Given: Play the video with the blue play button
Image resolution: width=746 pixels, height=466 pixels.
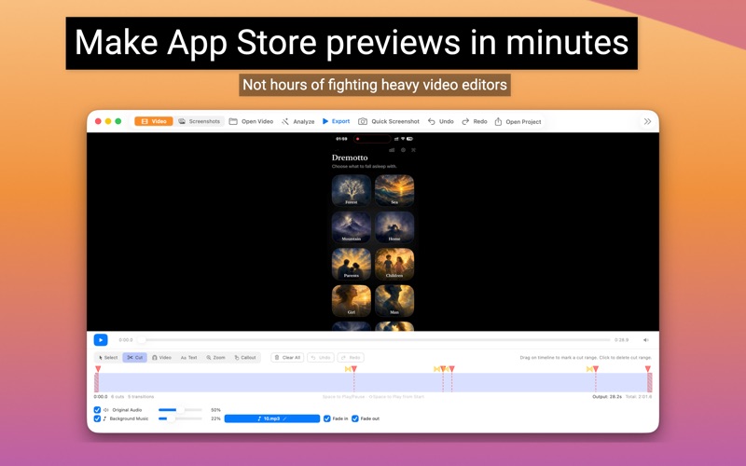Looking at the screenshot, I should (101, 340).
